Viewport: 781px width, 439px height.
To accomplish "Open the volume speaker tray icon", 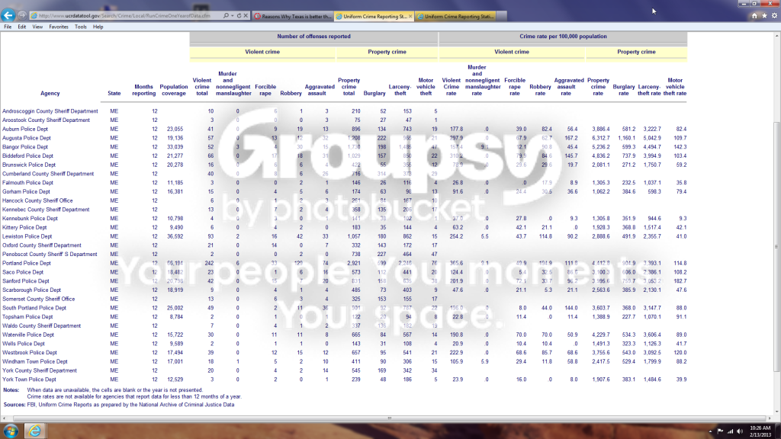I will tap(740, 431).
